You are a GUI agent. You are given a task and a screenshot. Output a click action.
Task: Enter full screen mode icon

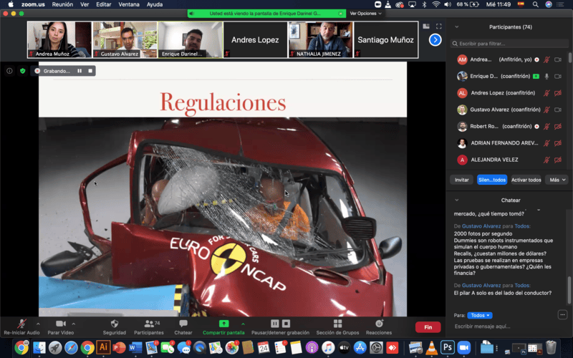coord(439,26)
